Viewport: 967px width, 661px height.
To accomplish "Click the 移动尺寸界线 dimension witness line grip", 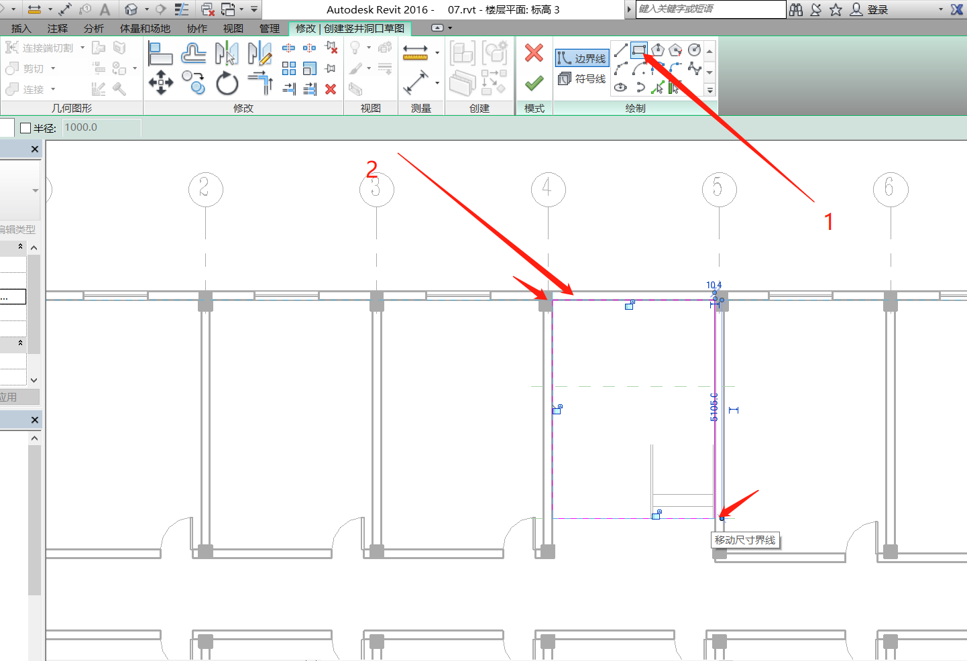I will [x=722, y=518].
